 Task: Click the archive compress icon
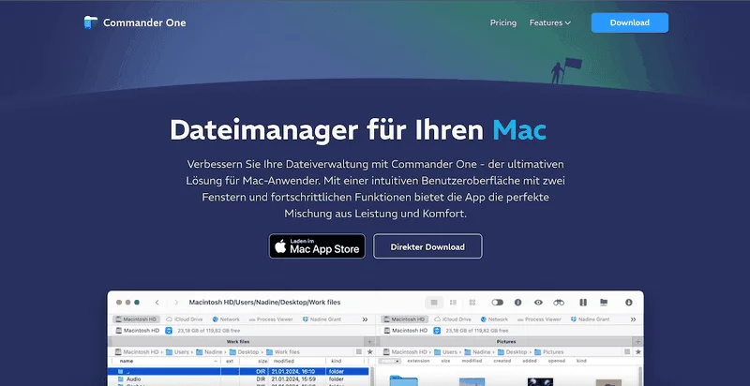(583, 303)
